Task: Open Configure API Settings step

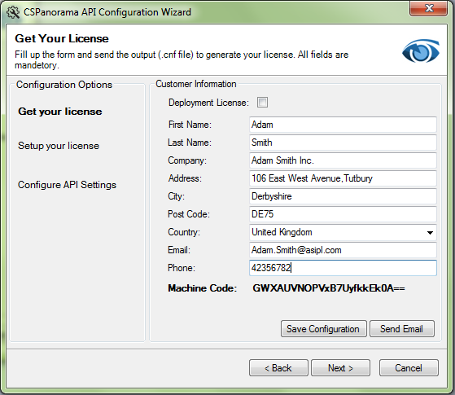Action: (67, 185)
